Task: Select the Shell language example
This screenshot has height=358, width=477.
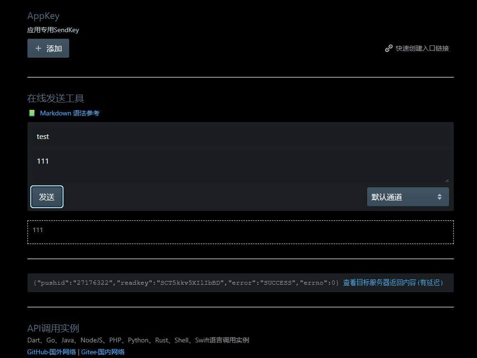Action: pyautogui.click(x=182, y=340)
